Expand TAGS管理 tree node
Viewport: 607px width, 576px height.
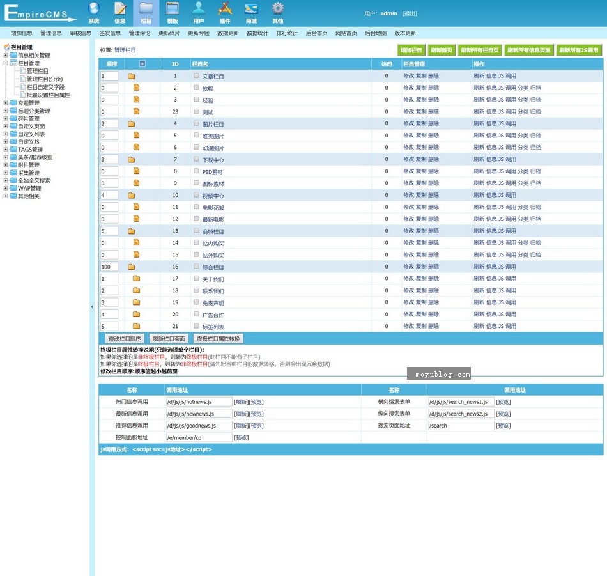point(6,150)
